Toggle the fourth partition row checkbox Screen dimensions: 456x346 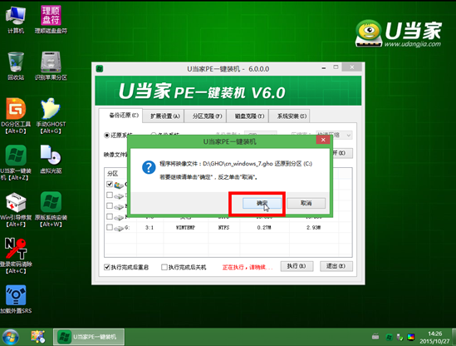click(110, 216)
